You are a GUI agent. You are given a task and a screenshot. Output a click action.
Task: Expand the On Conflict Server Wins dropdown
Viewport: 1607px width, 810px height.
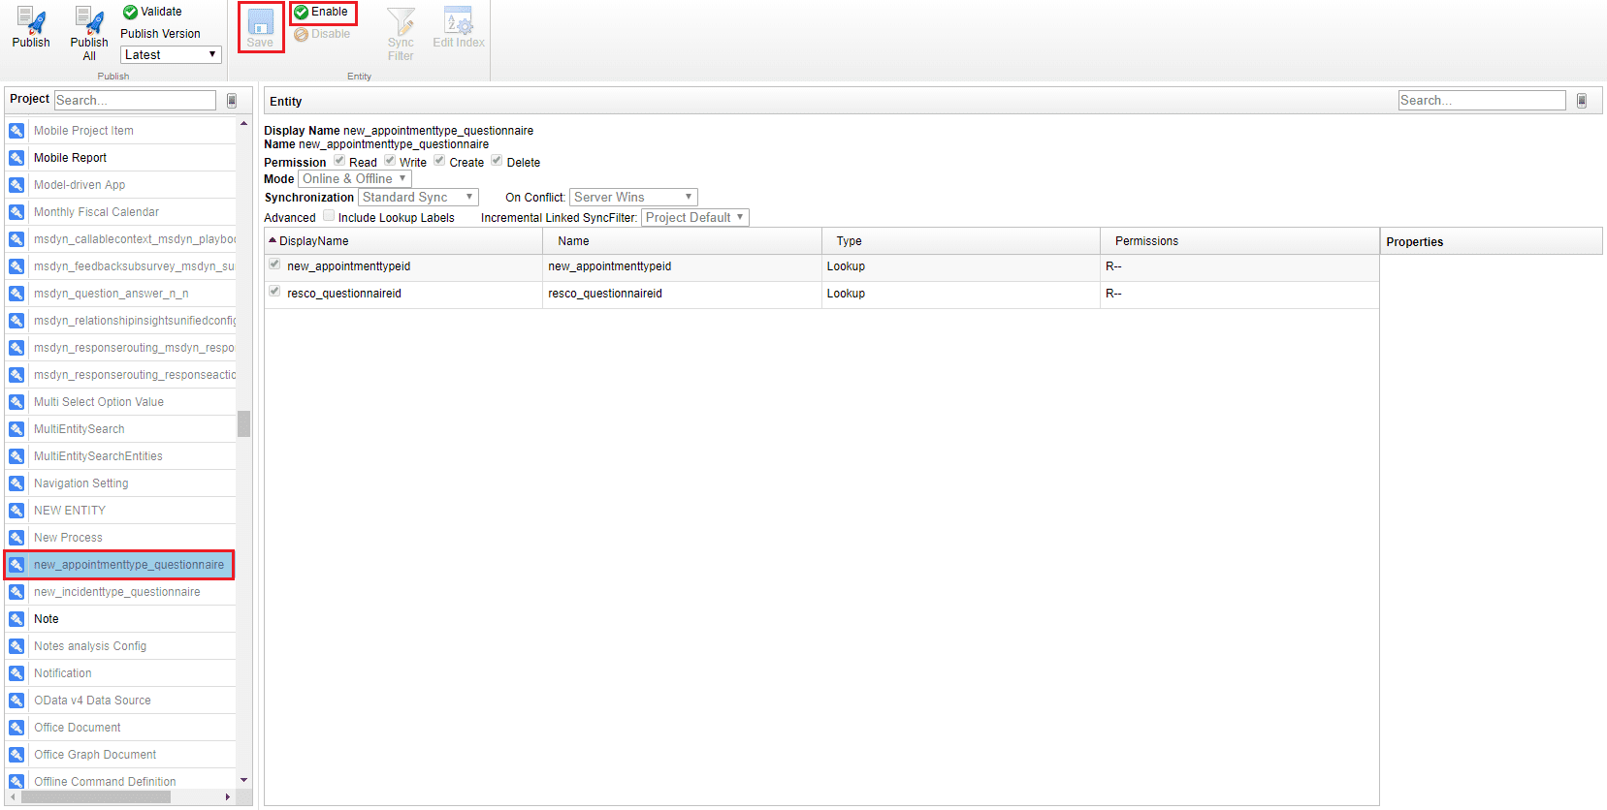pyautogui.click(x=632, y=198)
